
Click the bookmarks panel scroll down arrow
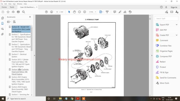pyautogui.click(x=32, y=95)
